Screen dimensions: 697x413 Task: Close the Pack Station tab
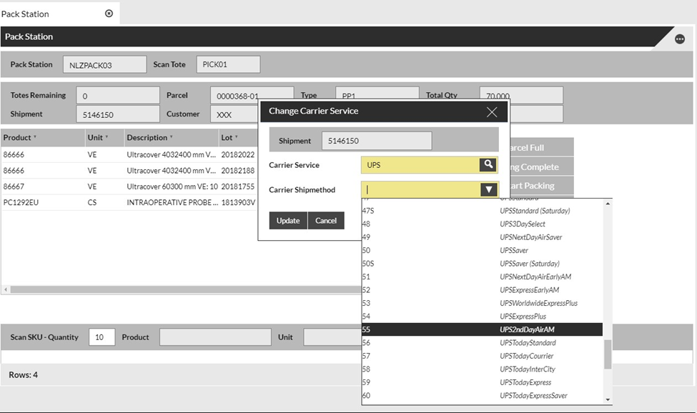109,14
